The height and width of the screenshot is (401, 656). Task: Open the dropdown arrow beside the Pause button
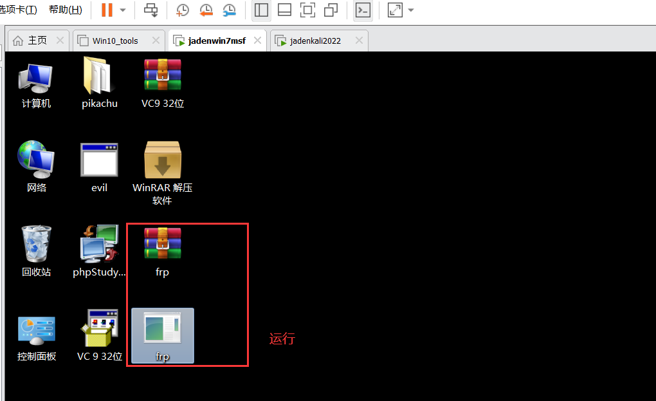122,10
